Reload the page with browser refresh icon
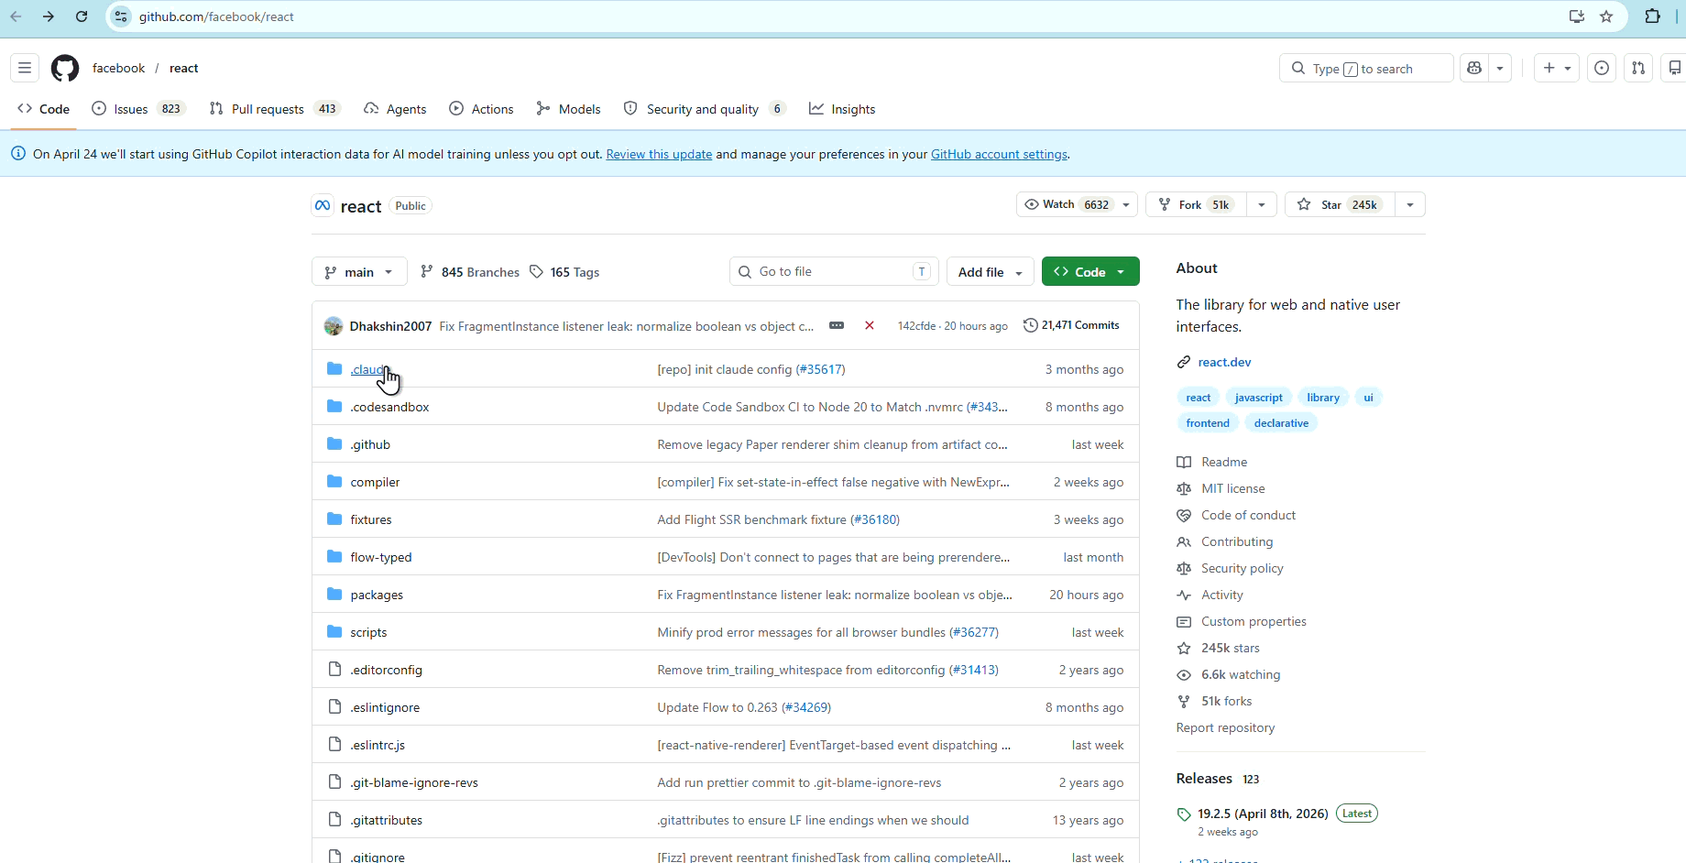Image resolution: width=1686 pixels, height=863 pixels. click(x=82, y=16)
